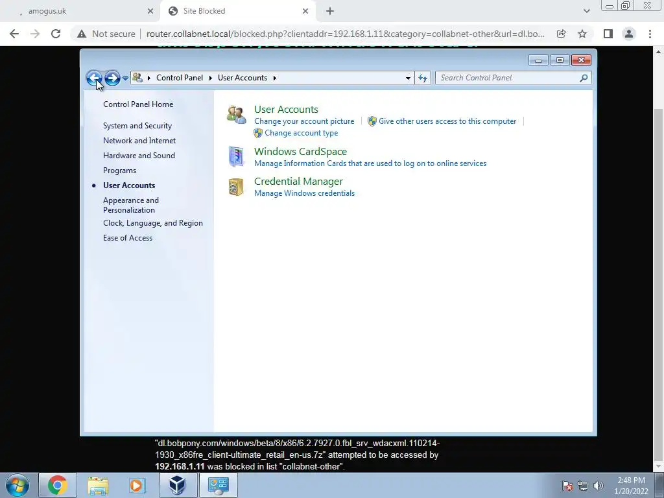
Task: Go to System and Security category
Action: pyautogui.click(x=137, y=126)
